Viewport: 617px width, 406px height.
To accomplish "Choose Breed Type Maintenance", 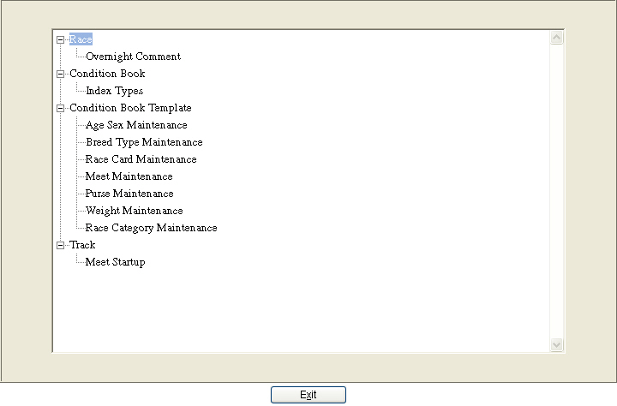I will pos(144,142).
